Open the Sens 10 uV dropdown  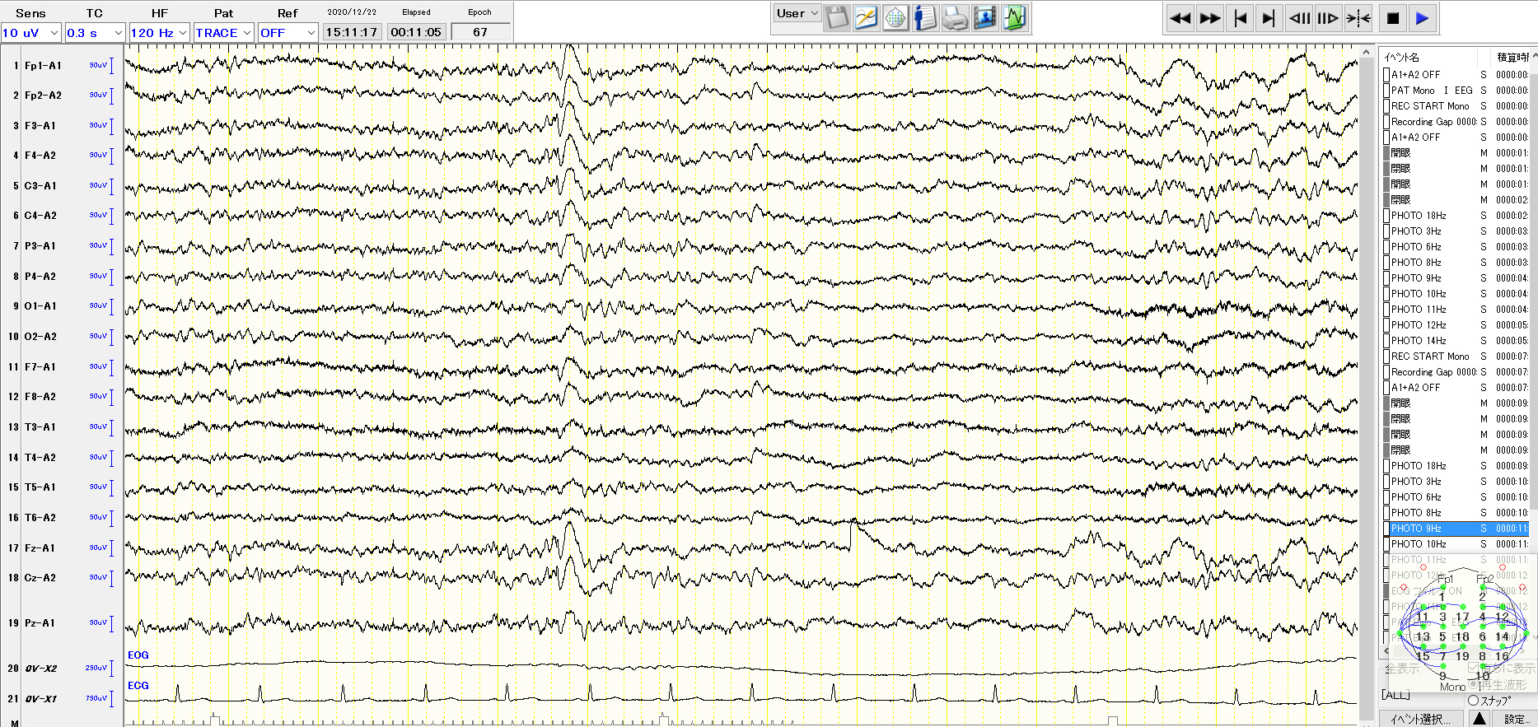click(30, 33)
